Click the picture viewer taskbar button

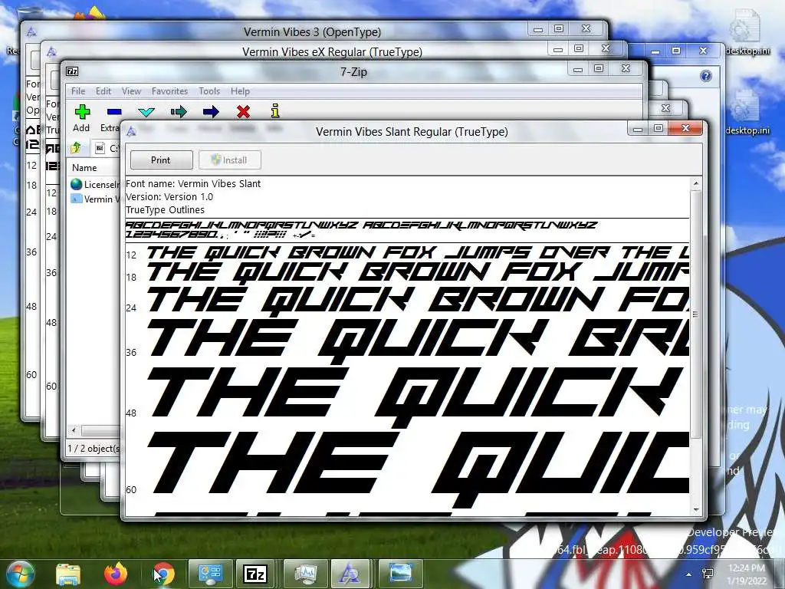pyautogui.click(x=400, y=574)
